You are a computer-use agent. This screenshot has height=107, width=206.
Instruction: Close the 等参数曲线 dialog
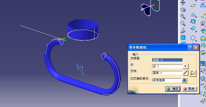[x=196, y=47]
